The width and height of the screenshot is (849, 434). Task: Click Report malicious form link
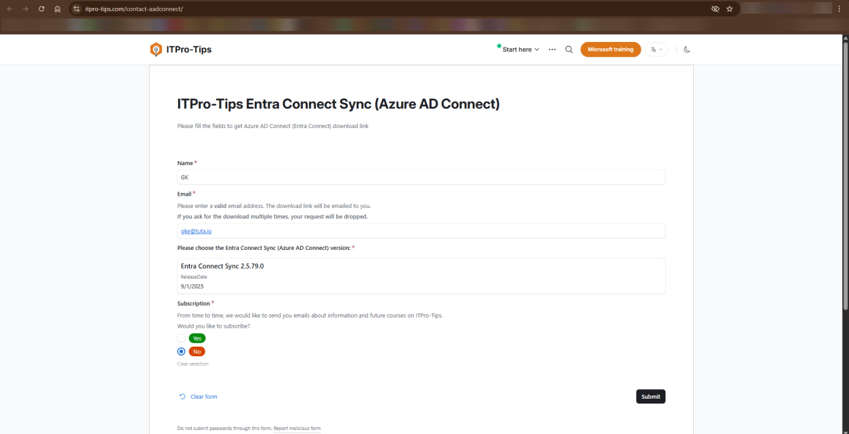[x=297, y=429]
